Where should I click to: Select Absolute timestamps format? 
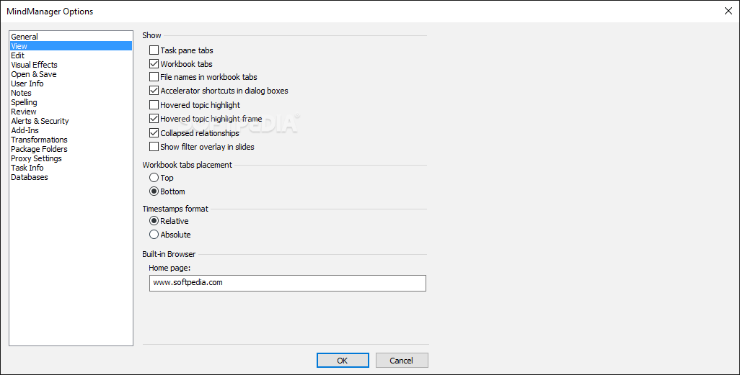point(154,234)
